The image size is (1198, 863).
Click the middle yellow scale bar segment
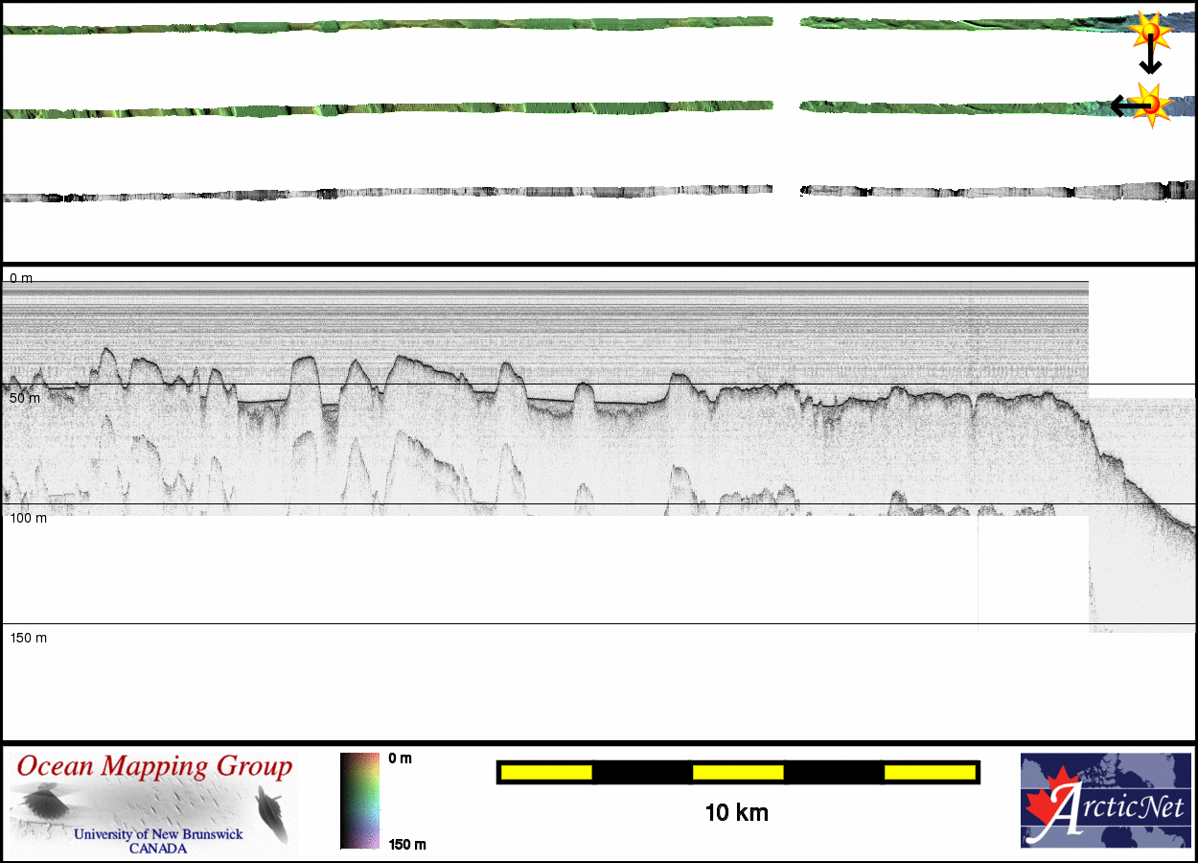point(738,772)
